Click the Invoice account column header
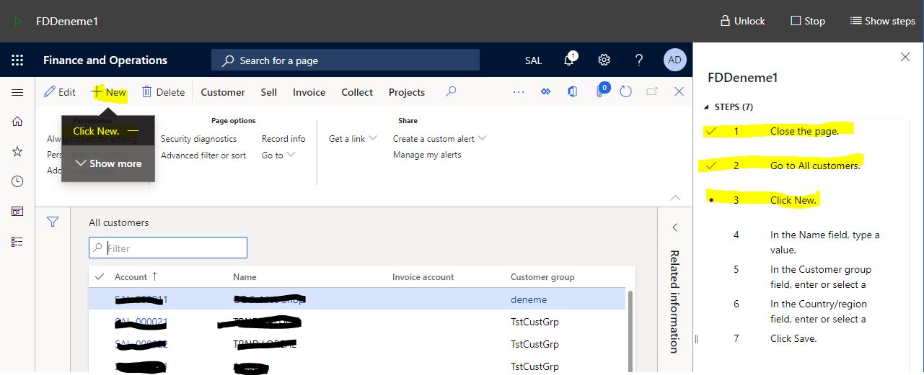This screenshot has height=375, width=924. point(423,277)
